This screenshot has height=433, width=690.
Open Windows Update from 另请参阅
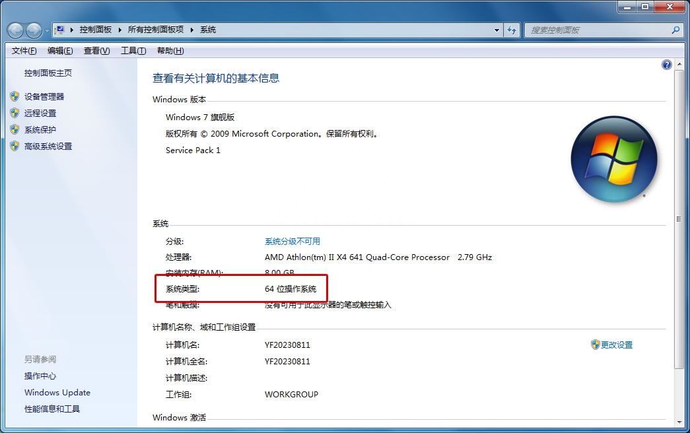[x=57, y=392]
